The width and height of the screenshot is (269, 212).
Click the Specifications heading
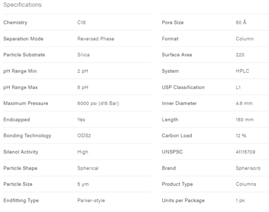pos(22,5)
